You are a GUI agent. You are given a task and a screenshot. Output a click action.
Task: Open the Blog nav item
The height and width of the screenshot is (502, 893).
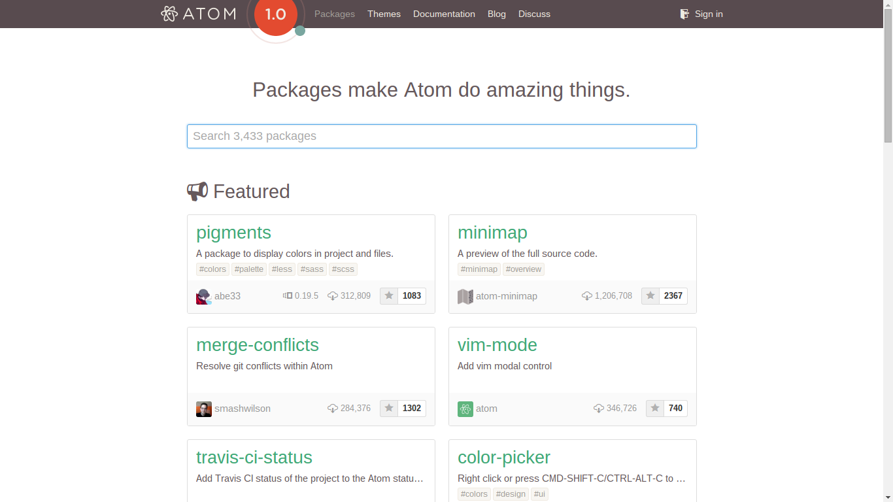pos(497,14)
